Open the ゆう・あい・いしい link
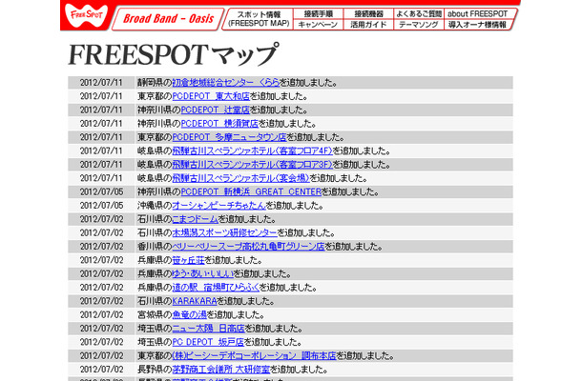The width and height of the screenshot is (582, 381). 202,274
